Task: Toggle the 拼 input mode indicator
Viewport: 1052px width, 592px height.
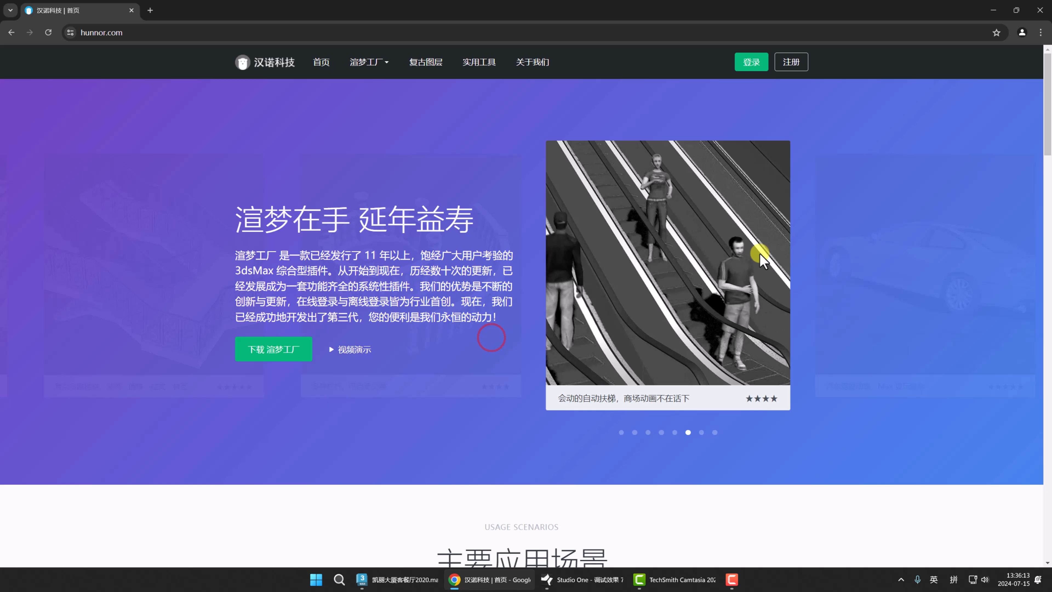Action: 954,580
